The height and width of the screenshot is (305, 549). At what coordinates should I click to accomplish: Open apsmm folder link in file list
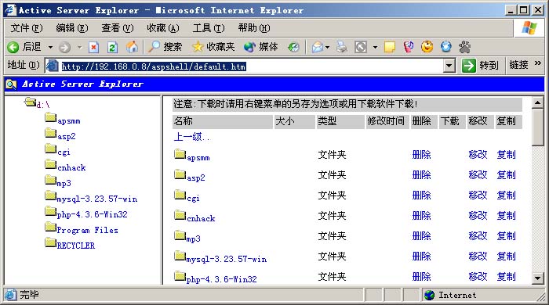click(198, 158)
